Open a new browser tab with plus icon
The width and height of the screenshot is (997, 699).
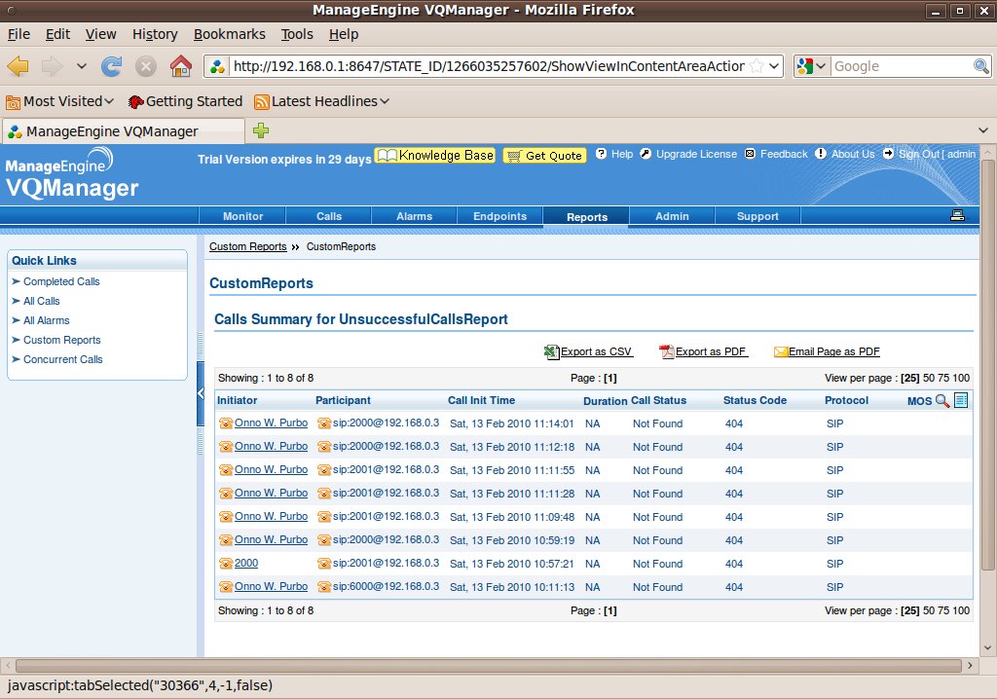click(261, 130)
